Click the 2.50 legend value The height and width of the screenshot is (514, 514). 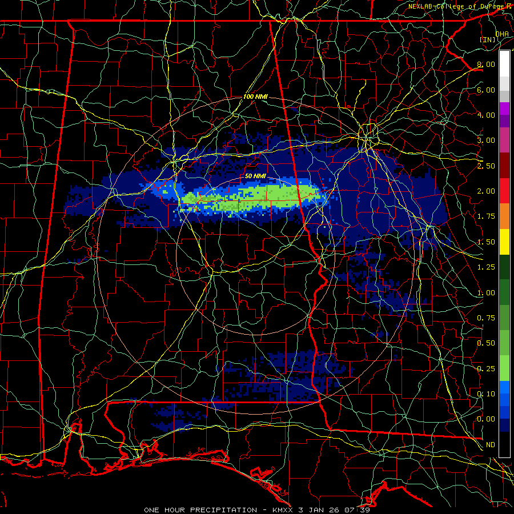click(486, 166)
